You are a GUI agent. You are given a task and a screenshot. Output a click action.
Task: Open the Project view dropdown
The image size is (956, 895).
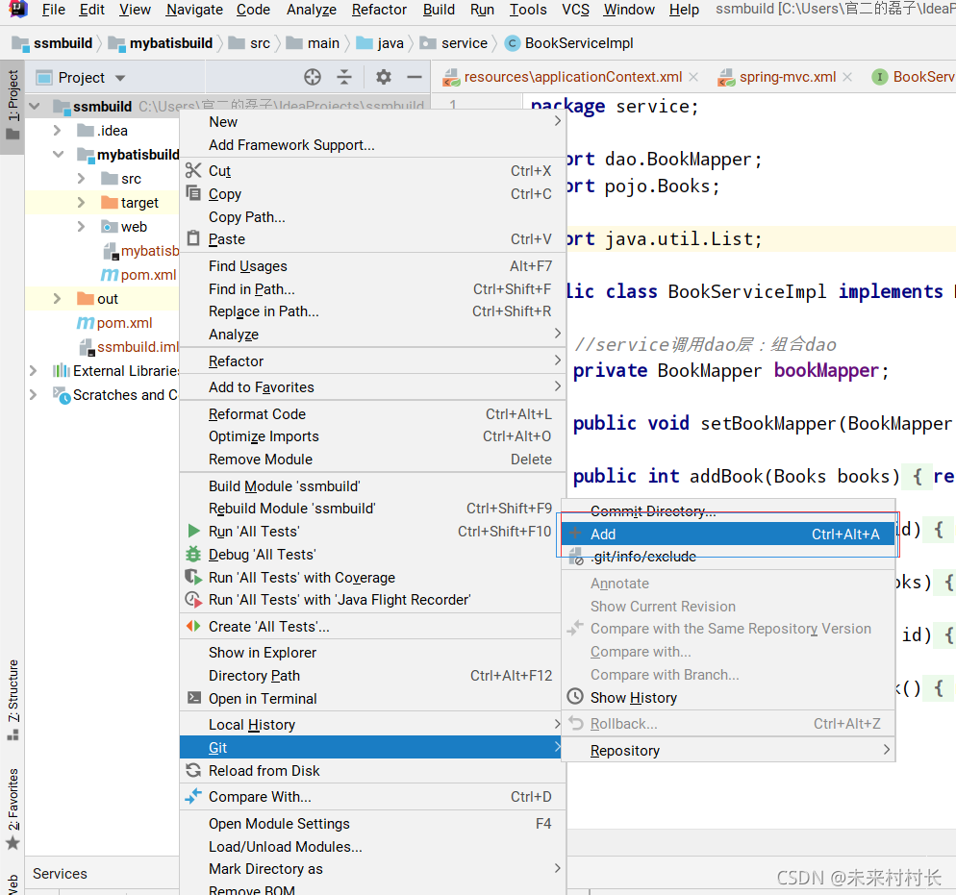(x=121, y=78)
